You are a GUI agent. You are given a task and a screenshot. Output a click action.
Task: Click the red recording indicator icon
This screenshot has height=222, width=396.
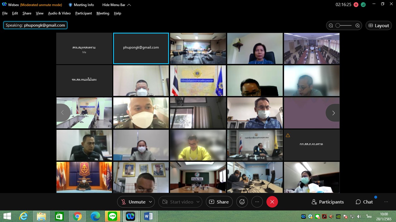click(356, 5)
